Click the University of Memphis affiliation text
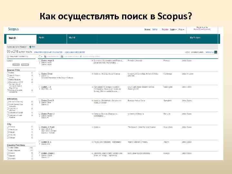 (136, 114)
